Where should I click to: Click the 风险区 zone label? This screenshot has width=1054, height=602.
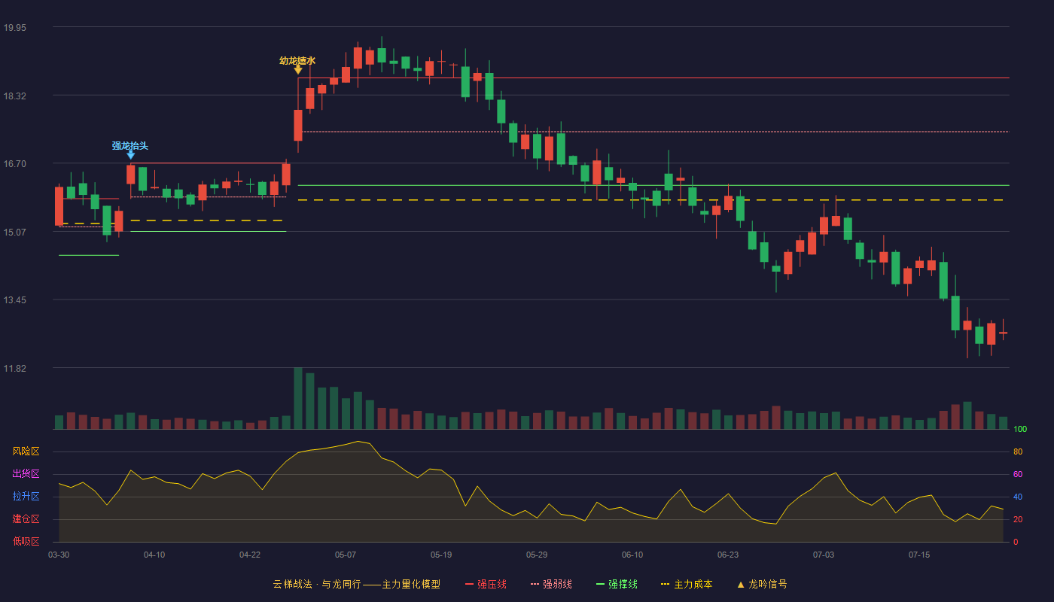click(26, 451)
